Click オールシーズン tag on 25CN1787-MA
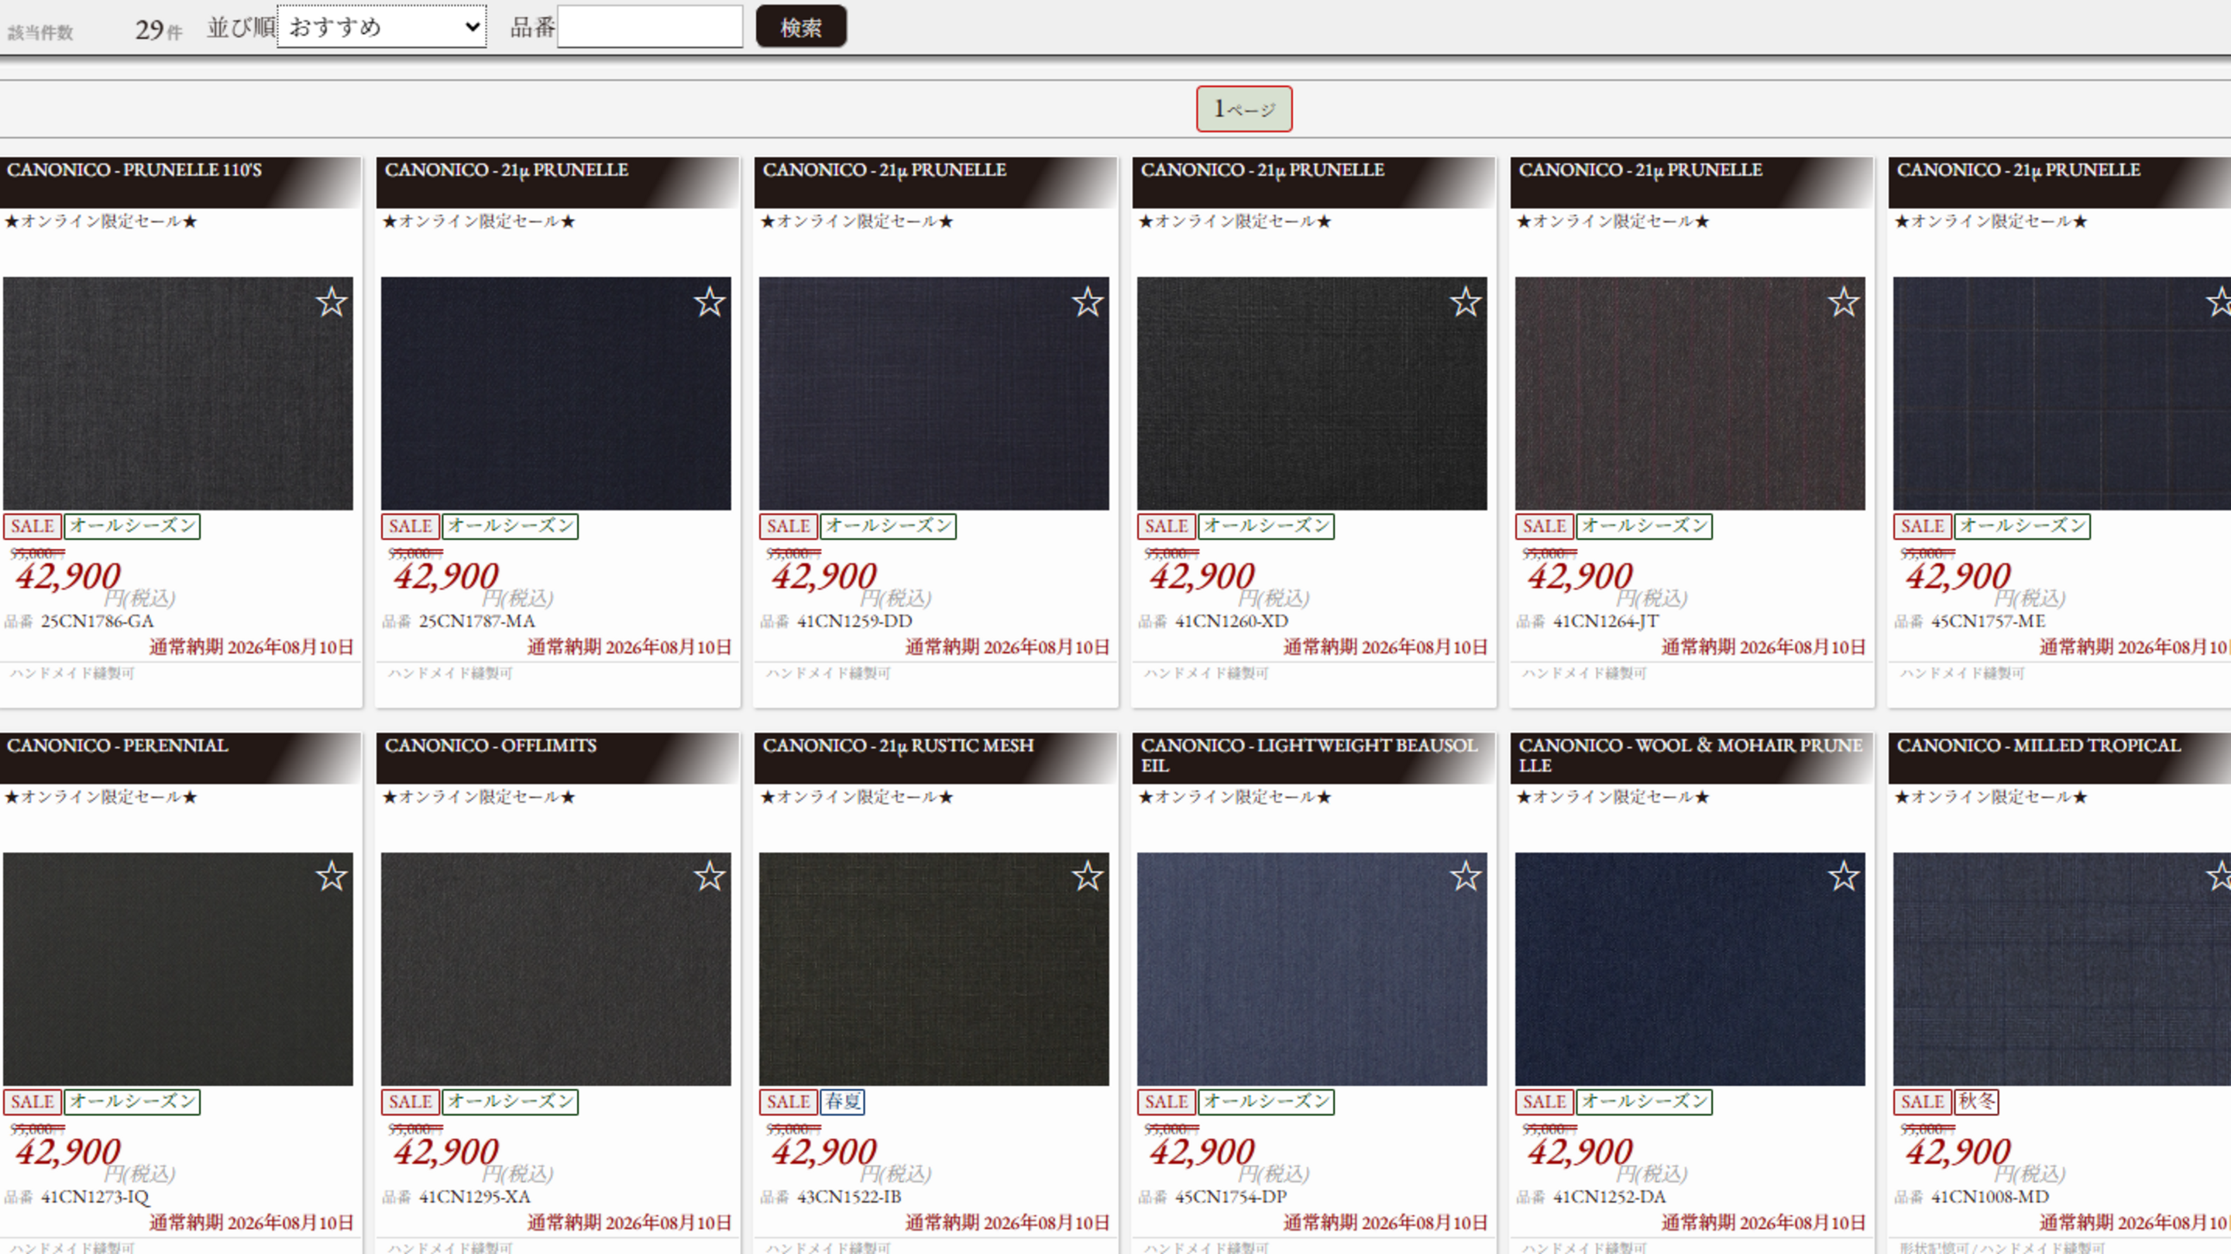 click(510, 526)
